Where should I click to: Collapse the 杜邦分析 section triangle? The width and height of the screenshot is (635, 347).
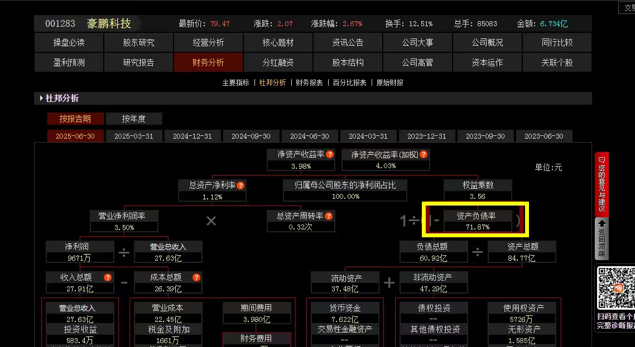41,98
